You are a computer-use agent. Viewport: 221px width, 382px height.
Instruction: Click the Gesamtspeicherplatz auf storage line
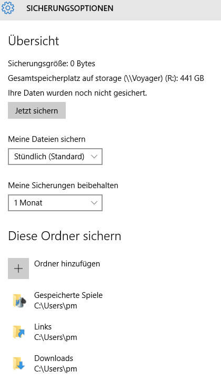click(x=106, y=78)
